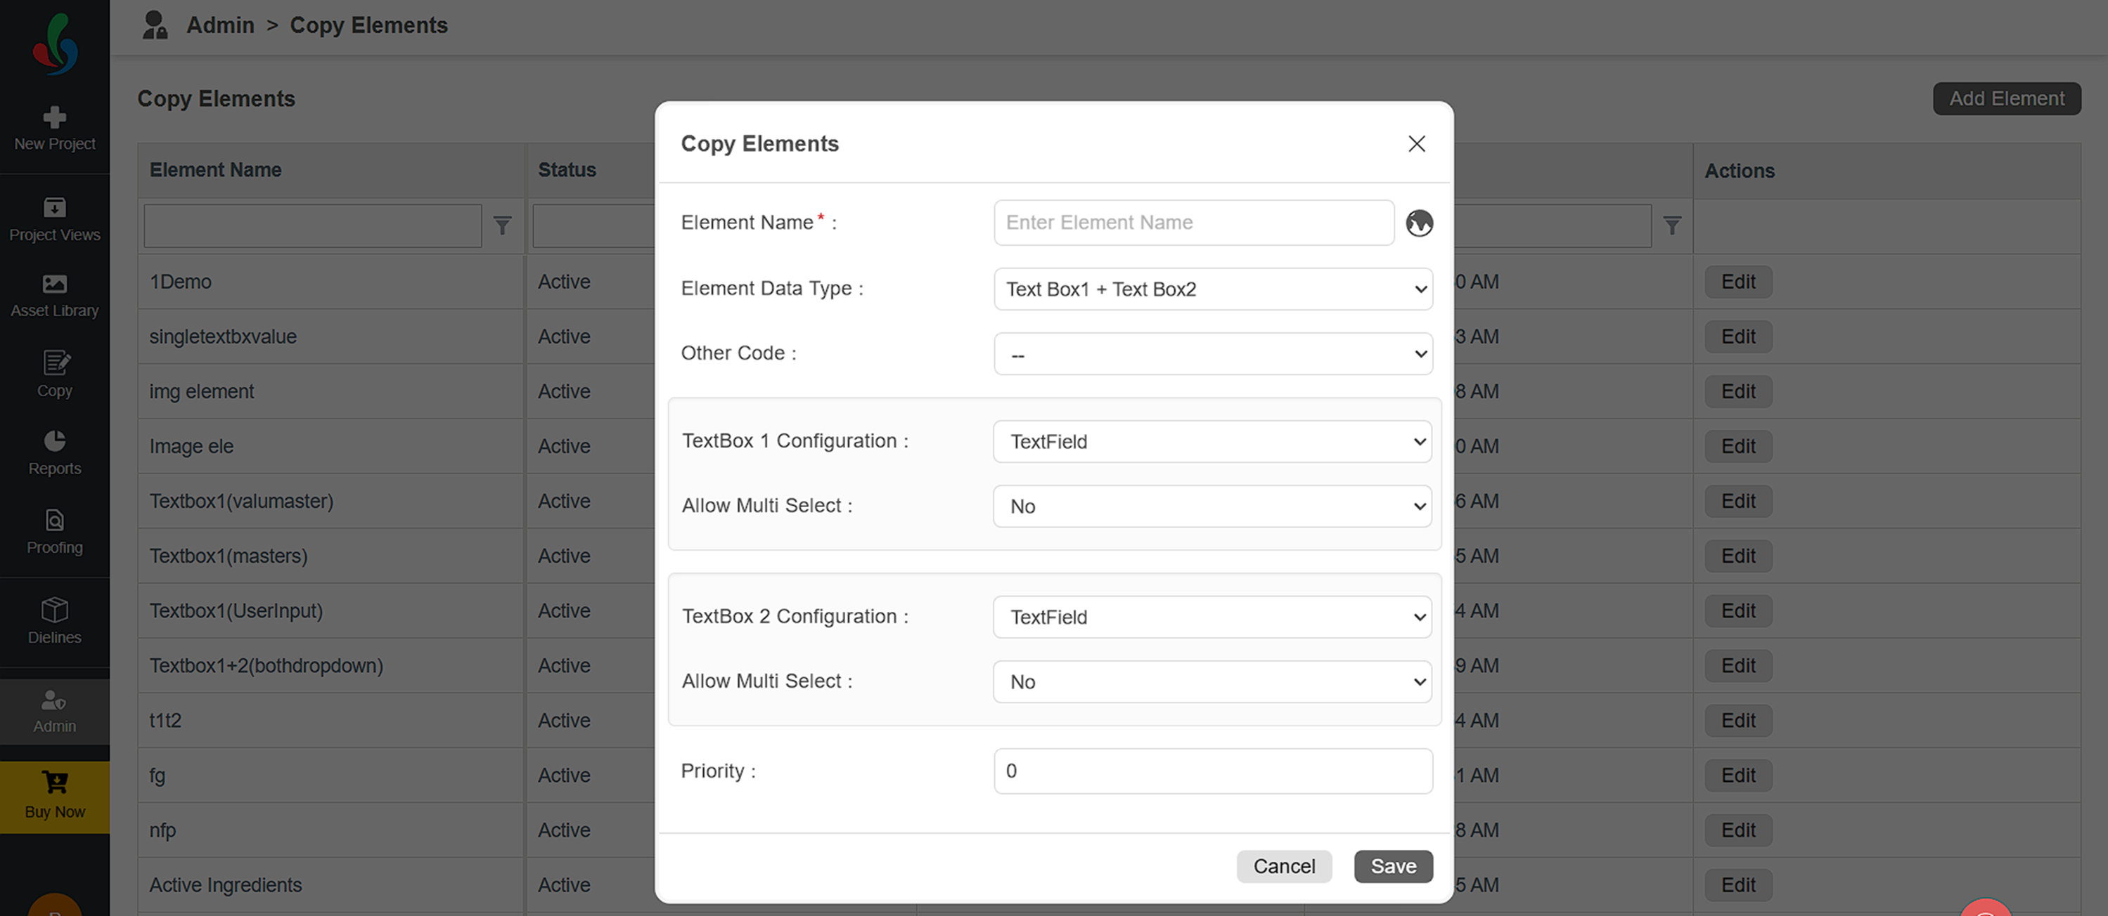Expand TextBox 1 Configuration dropdown

tap(1212, 442)
